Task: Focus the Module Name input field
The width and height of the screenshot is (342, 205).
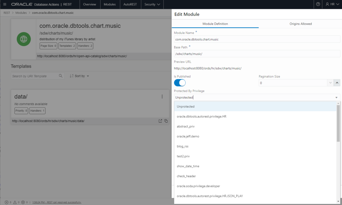Action: click(x=257, y=39)
